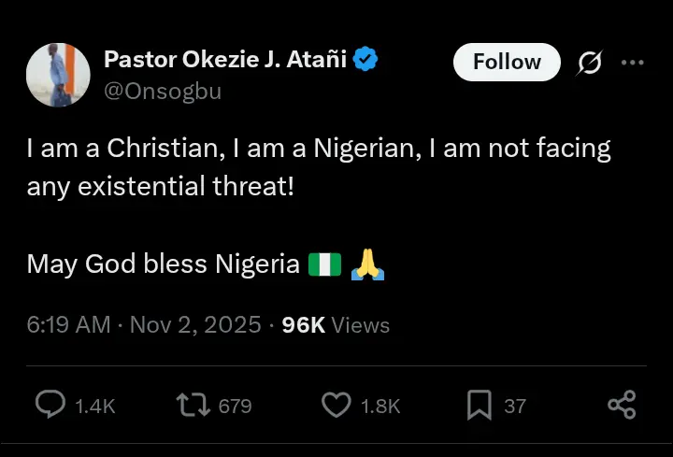
Task: Like the tweet with the heart icon
Action: click(335, 405)
